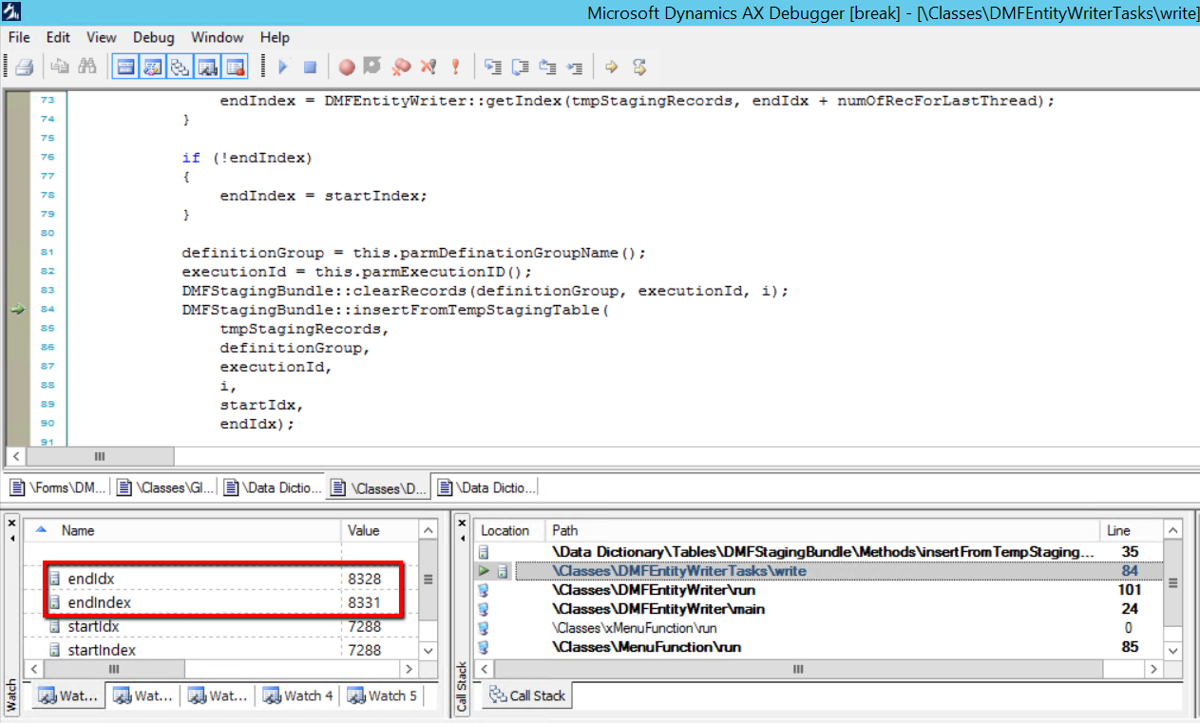Open the File menu
Viewport: 1200px width, 723px height.
tap(19, 38)
